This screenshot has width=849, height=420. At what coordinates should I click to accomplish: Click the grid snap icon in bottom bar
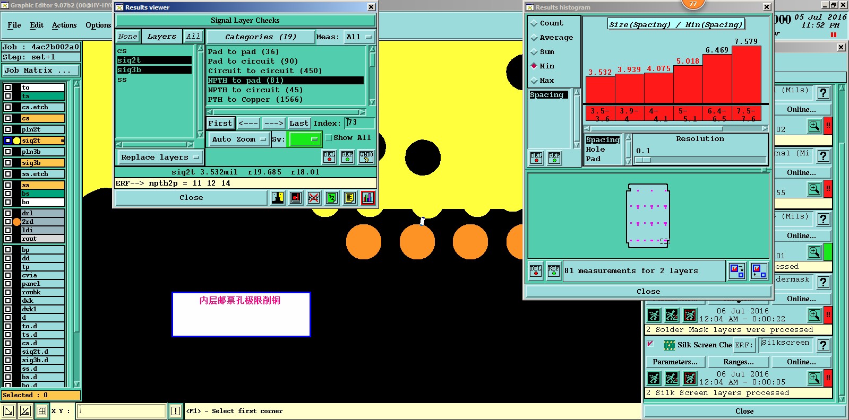pyautogui.click(x=42, y=411)
